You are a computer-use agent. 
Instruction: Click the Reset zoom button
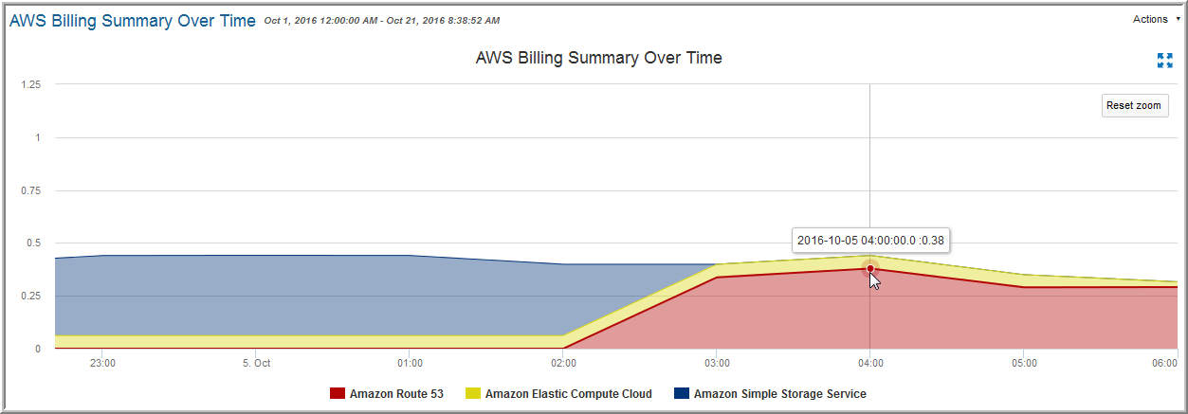pos(1133,105)
